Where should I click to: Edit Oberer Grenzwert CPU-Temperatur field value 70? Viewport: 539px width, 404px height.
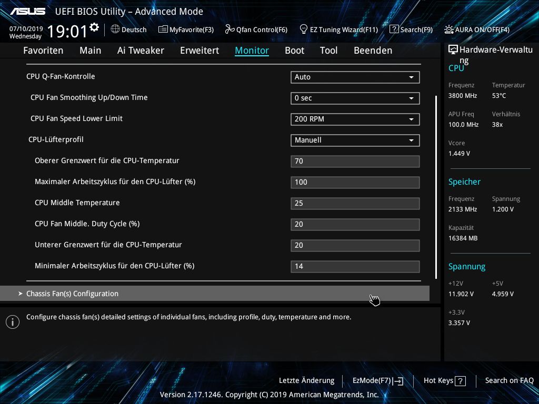(355, 161)
